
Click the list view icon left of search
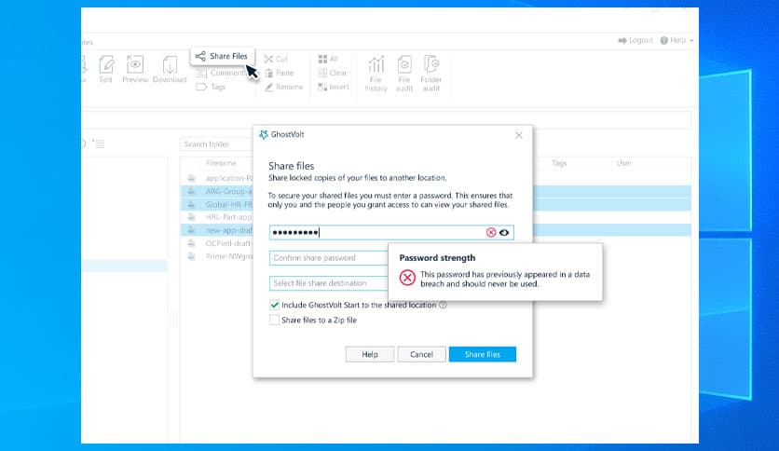click(x=99, y=144)
